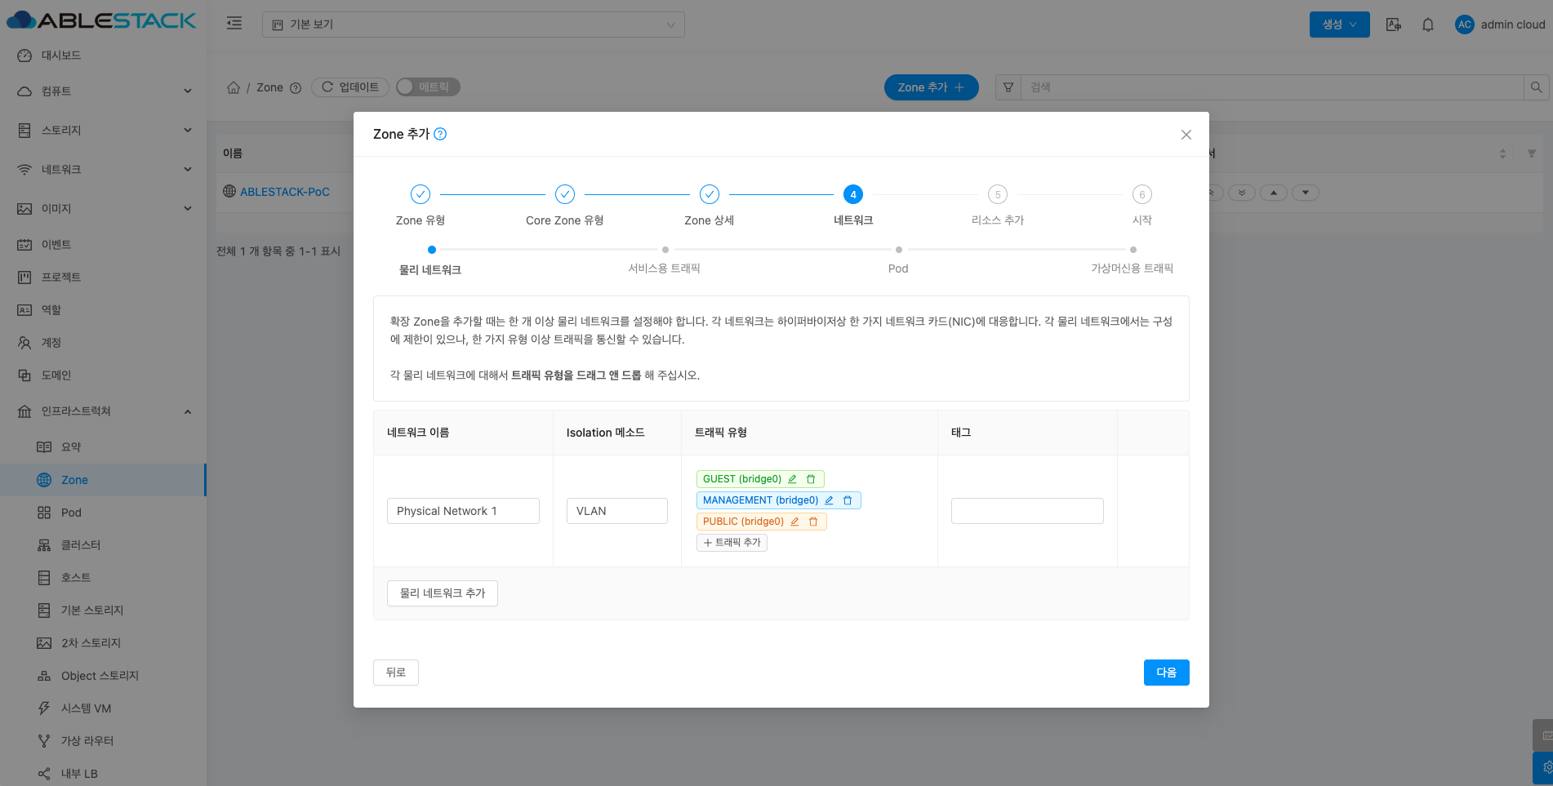
Task: Delete the GUEST (bridge0) traffic type
Action: [x=811, y=479]
